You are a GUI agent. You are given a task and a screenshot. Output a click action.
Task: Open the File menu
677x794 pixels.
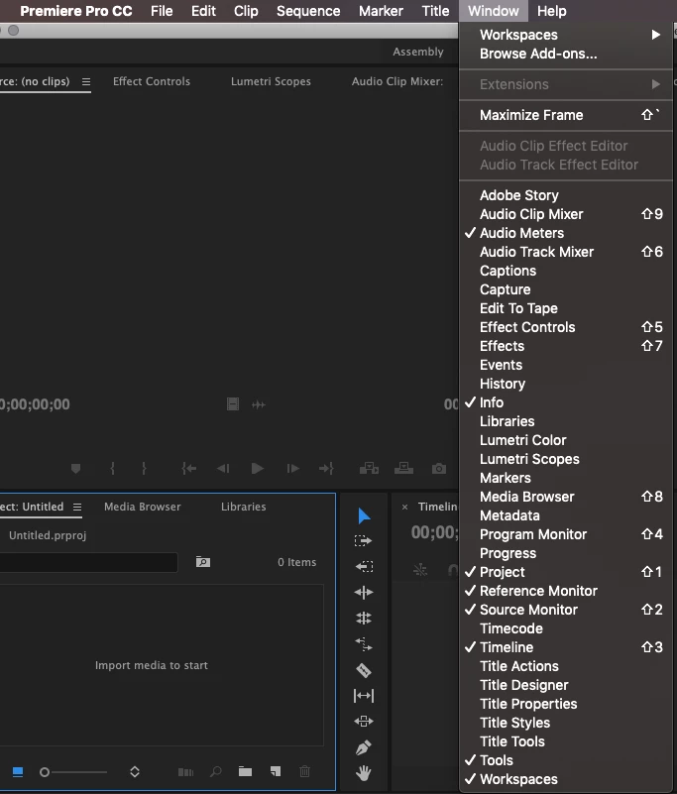[x=162, y=11]
